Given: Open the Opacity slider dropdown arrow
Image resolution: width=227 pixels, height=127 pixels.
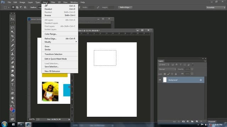Looking at the screenshot, I should (x=192, y=69).
